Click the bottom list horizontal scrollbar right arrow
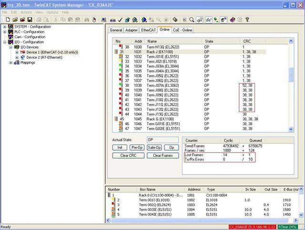Screen dimensions: 305x230 click(x=295, y=220)
